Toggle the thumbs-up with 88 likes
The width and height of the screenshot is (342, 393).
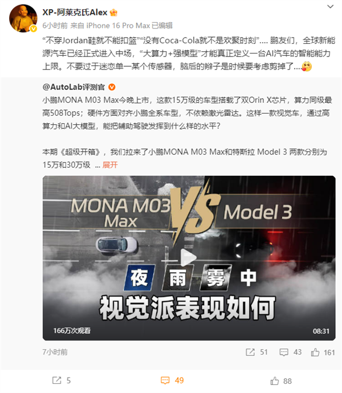[x=275, y=381]
